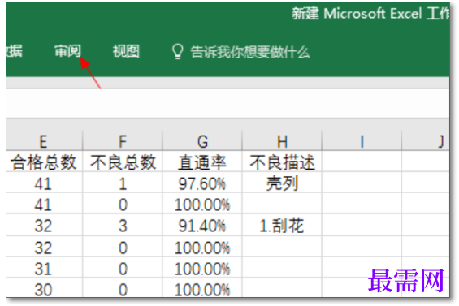This screenshot has height=306, width=459.
Task: Select the 不良描述 header cell
Action: [282, 162]
